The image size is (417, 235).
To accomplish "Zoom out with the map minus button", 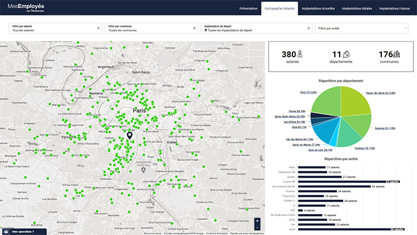I will pos(257,228).
